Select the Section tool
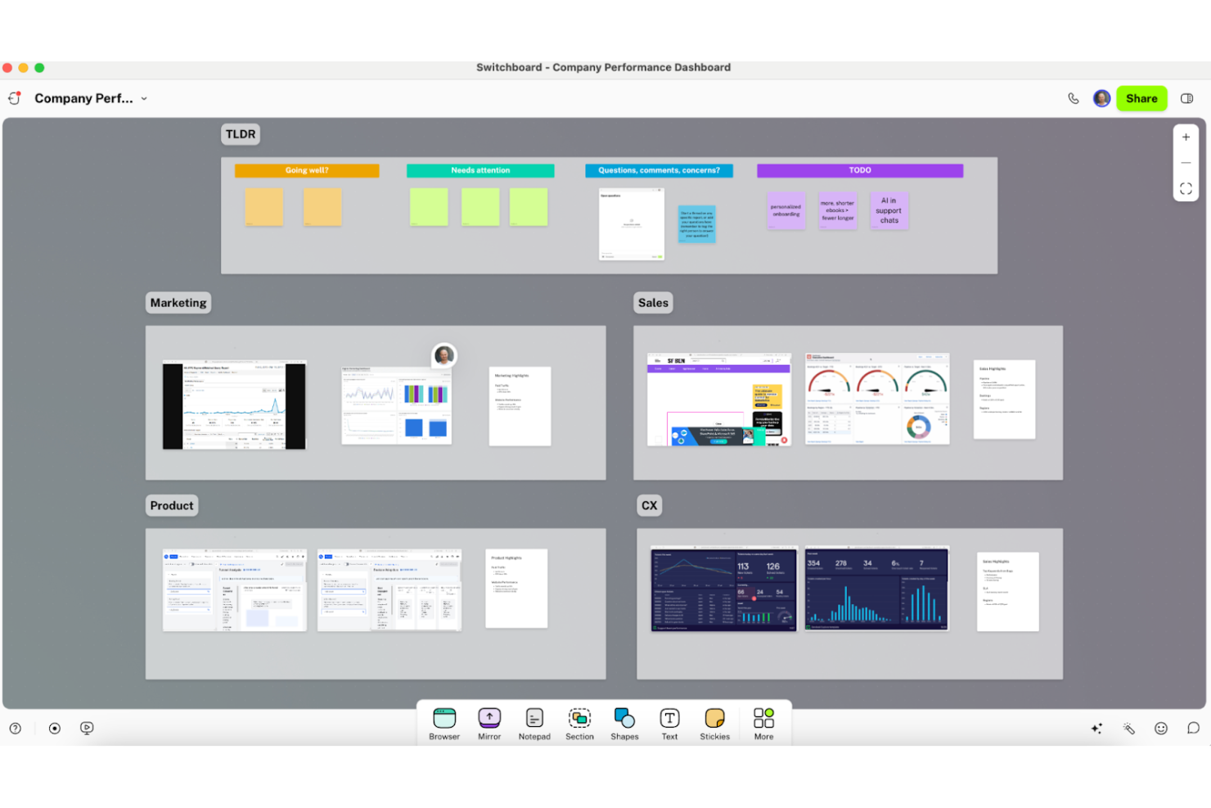This screenshot has width=1211, height=808. [x=579, y=724]
